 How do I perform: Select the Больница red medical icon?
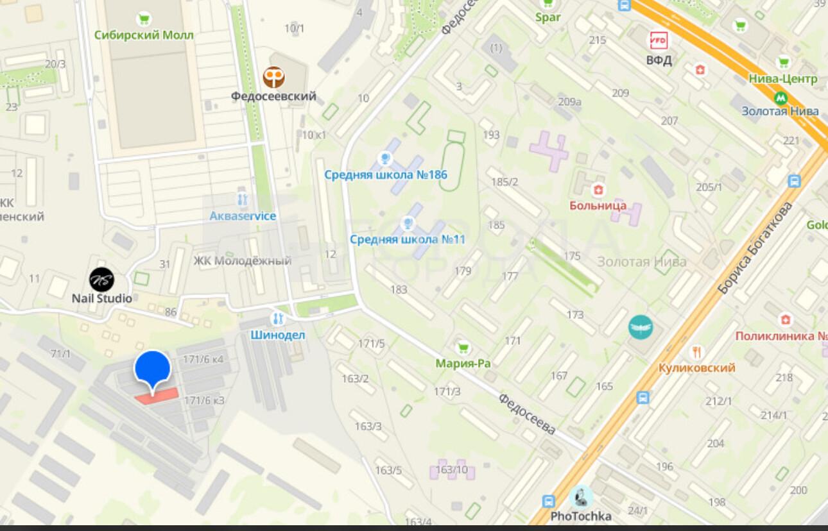598,190
